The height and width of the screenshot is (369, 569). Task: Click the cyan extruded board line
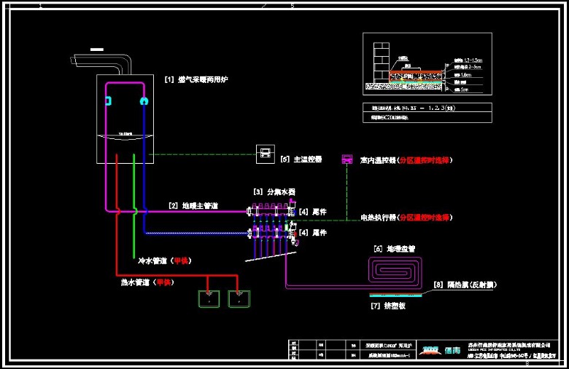[x=395, y=295]
